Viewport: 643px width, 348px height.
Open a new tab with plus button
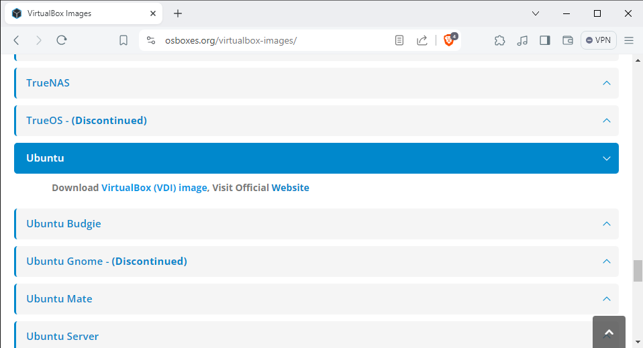(x=178, y=13)
